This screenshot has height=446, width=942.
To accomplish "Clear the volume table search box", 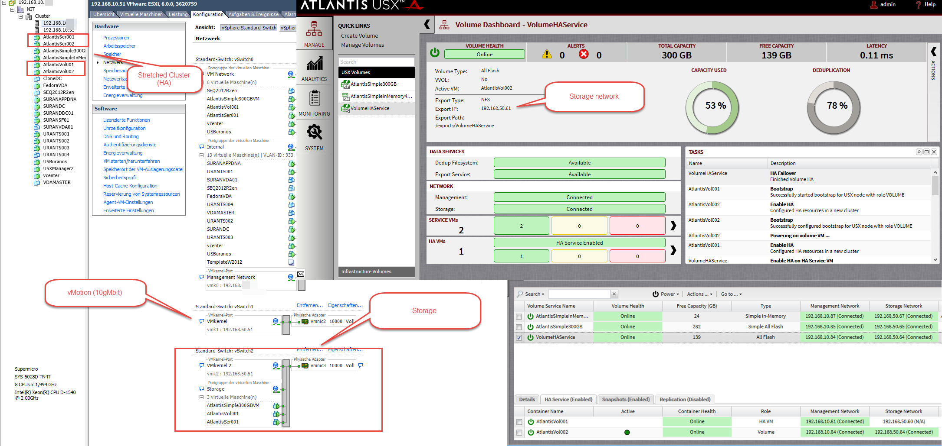I will (614, 294).
